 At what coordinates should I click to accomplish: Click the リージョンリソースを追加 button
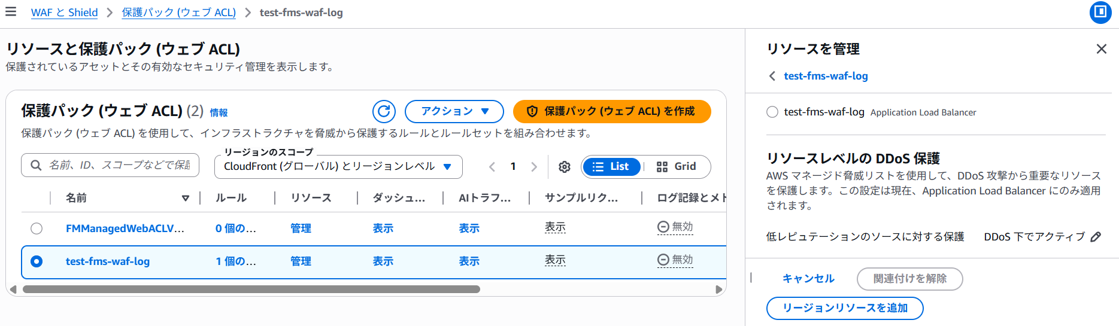844,308
